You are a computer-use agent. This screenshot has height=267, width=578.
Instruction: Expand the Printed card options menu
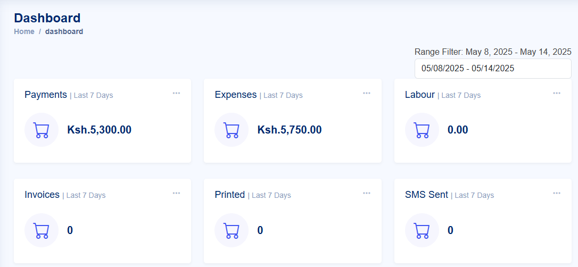366,193
